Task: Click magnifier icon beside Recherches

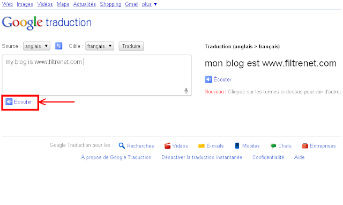Action: [122, 145]
